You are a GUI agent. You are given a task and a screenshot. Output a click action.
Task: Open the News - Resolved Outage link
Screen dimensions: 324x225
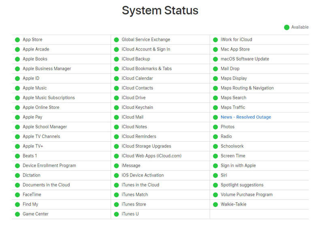click(x=246, y=117)
